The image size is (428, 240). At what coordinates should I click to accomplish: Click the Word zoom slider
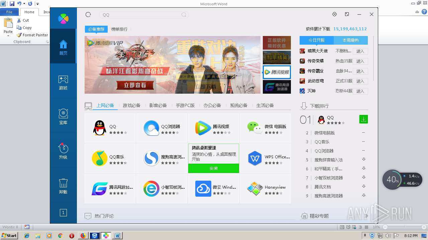405,227
